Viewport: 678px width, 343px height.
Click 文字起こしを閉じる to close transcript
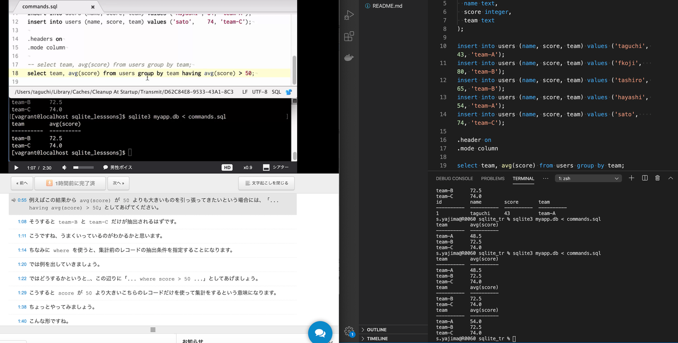(x=266, y=183)
